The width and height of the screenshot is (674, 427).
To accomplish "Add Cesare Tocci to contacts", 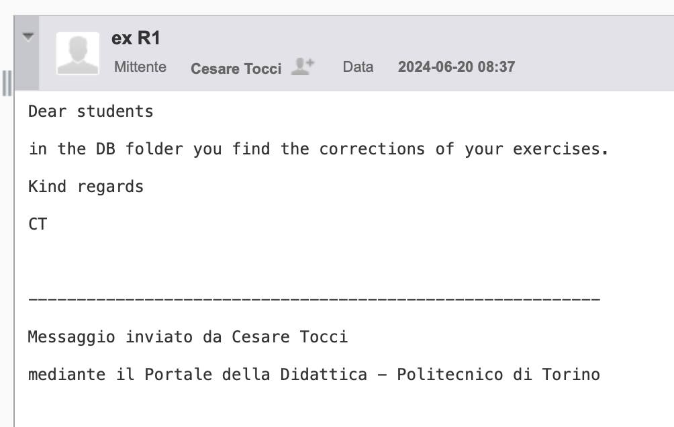I will click(303, 66).
